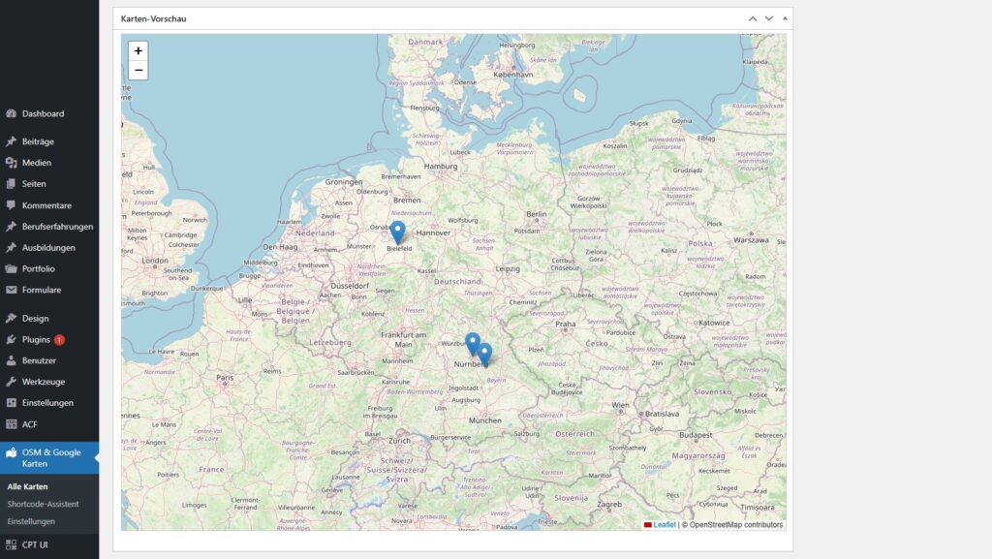
Task: Click the Einstellungen sliders icon
Action: (x=11, y=402)
